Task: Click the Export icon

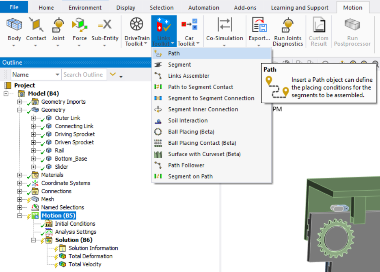Action: pos(259,25)
